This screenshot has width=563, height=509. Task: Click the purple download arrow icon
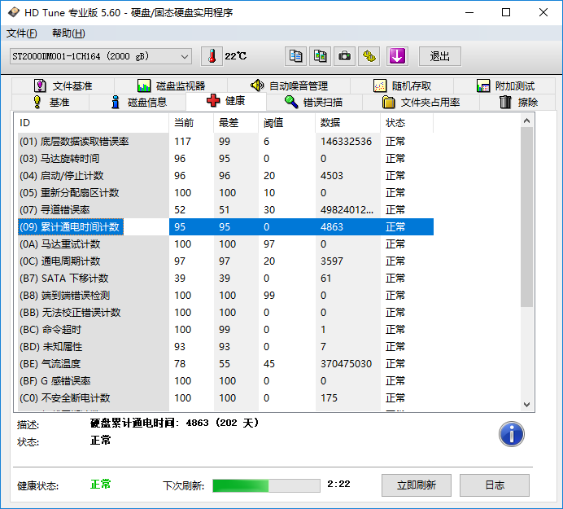click(x=397, y=56)
